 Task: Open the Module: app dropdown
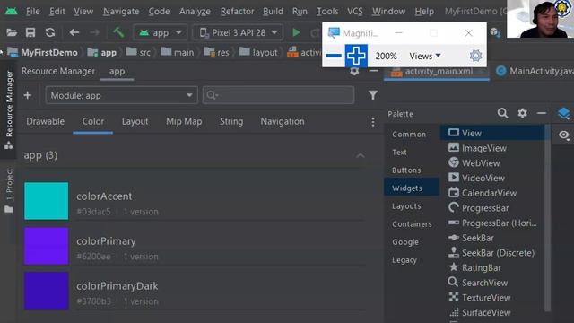coord(122,96)
